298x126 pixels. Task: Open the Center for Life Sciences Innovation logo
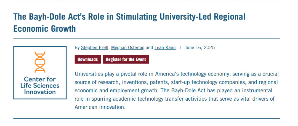[40, 73]
